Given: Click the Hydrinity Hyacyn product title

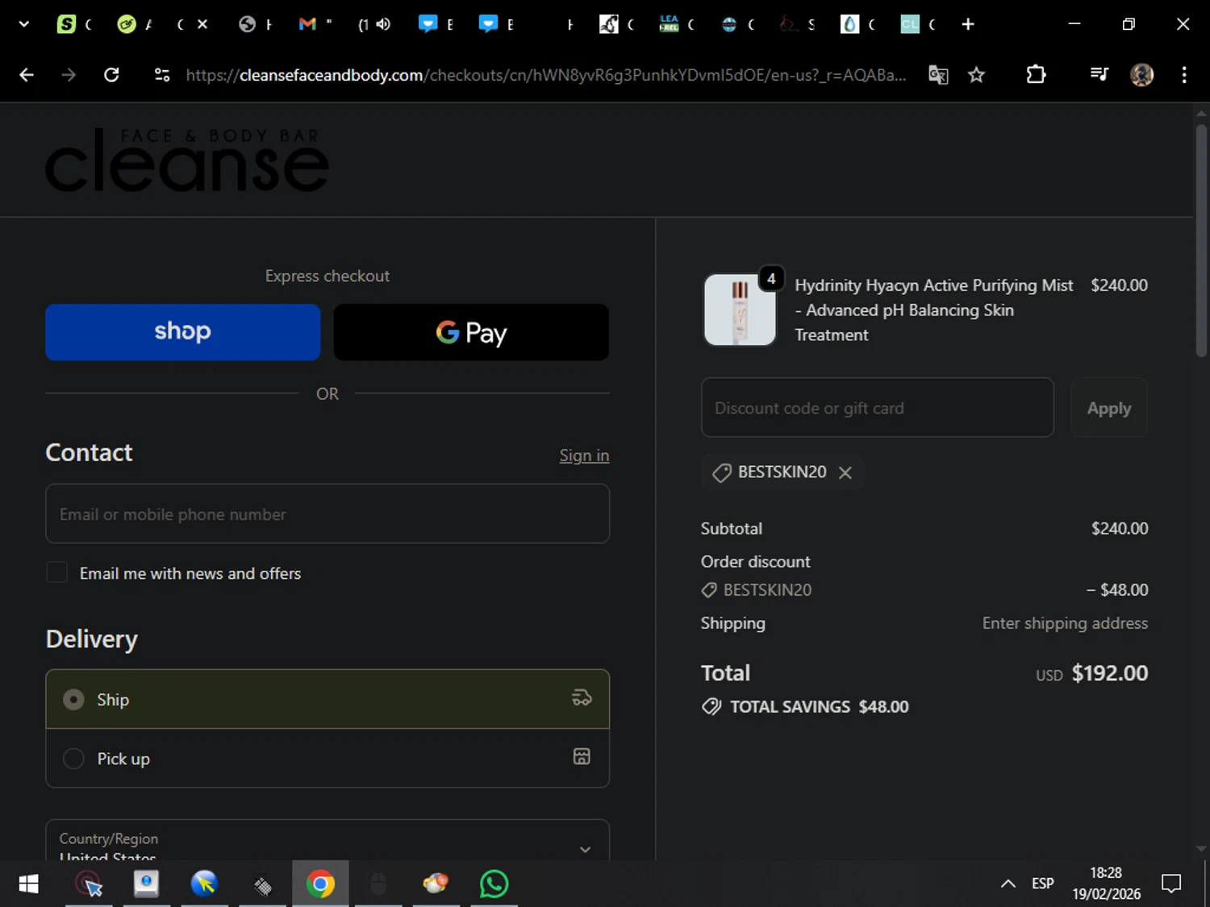Looking at the screenshot, I should tap(934, 310).
